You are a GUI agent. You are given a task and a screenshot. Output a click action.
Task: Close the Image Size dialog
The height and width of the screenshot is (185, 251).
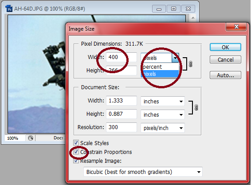point(236,27)
